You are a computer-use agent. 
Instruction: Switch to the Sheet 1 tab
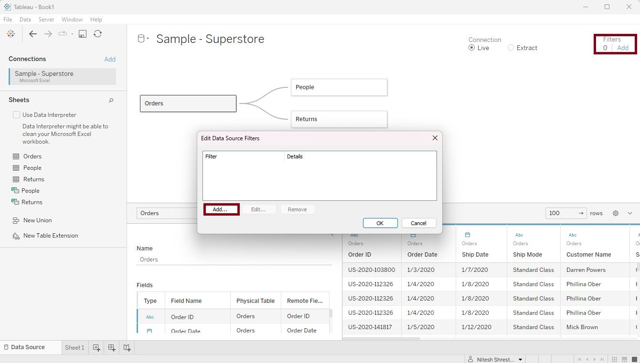pyautogui.click(x=75, y=348)
